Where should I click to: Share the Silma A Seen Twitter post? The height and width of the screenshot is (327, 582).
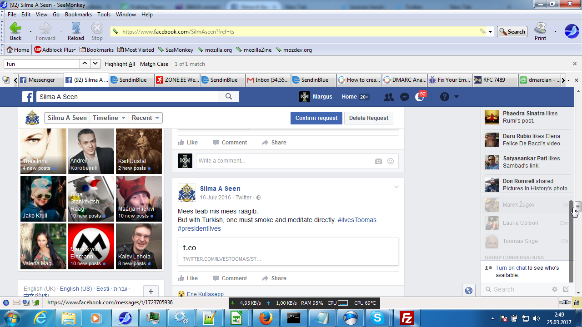tap(274, 278)
